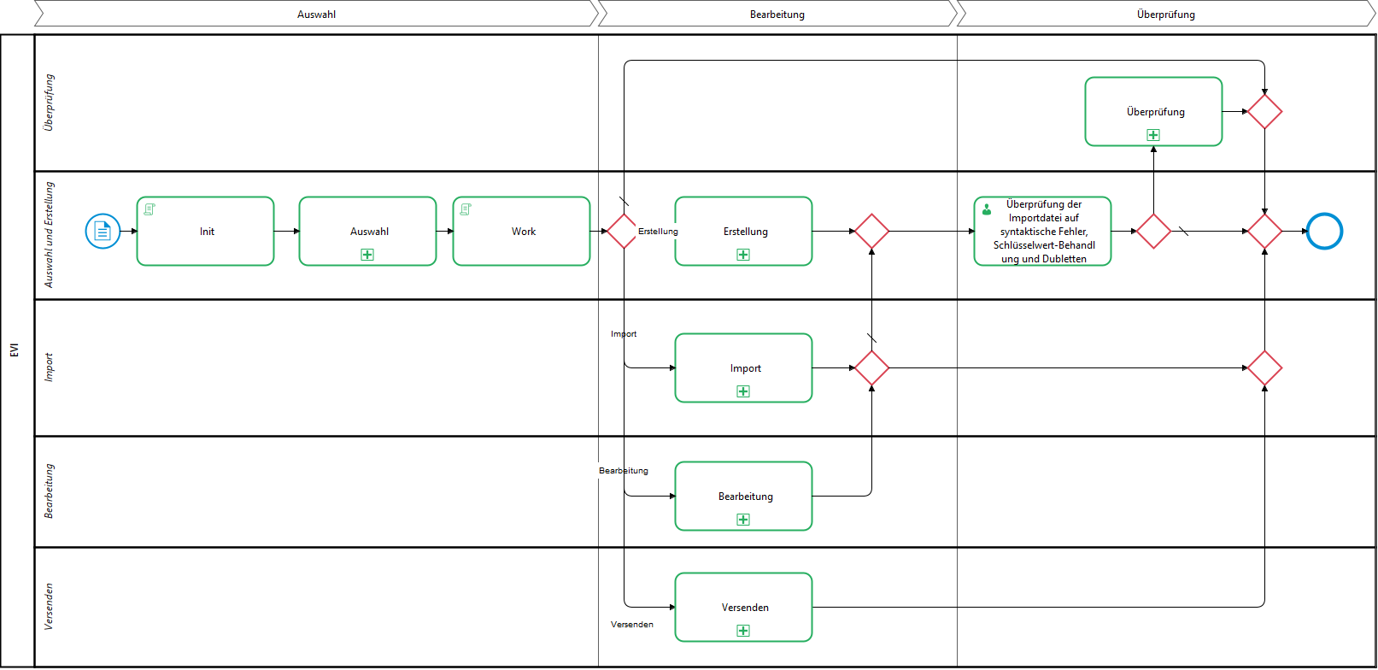Click the Init task box
This screenshot has width=1378, height=670.
[x=206, y=232]
